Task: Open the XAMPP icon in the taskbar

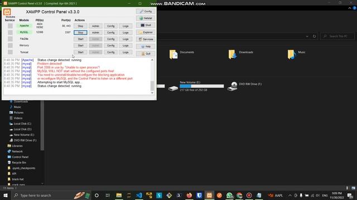Action: 209,195
